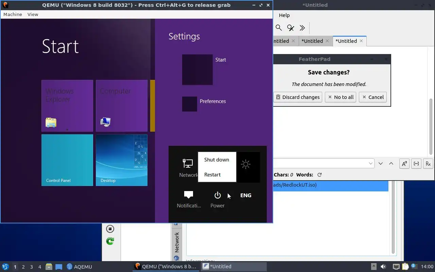Open the Computer tile
This screenshot has height=272, width=435.
[122, 106]
